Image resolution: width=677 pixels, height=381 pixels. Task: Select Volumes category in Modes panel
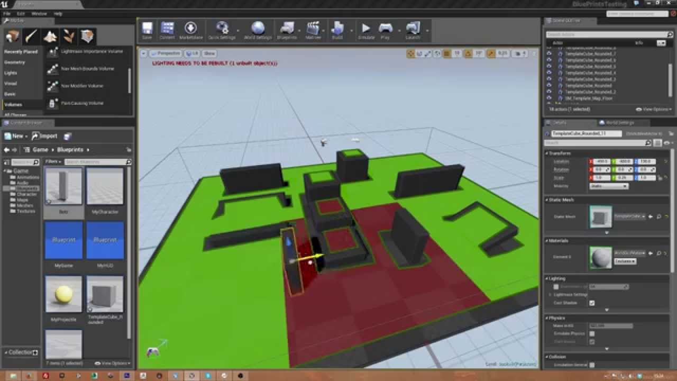pos(13,104)
